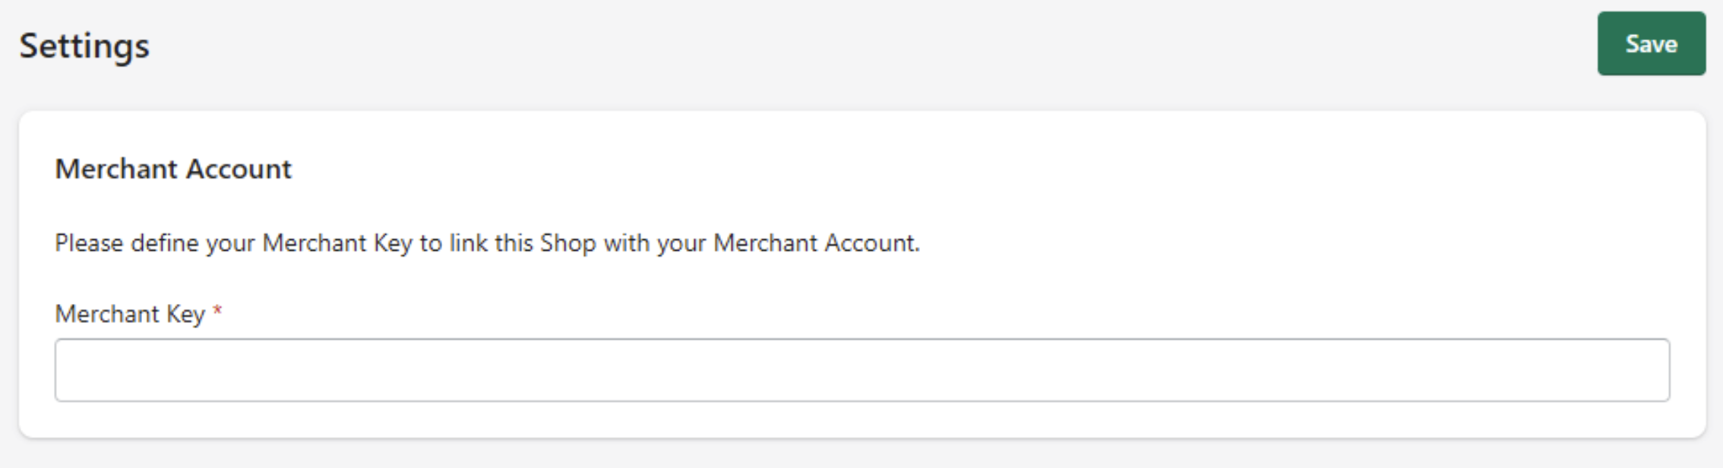
Task: Click the word 'link' in the instructions
Action: 468,243
